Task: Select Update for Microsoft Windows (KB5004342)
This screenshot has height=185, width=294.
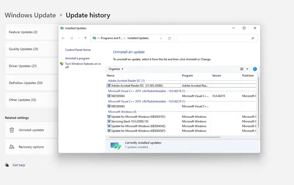Action: click(x=181, y=126)
